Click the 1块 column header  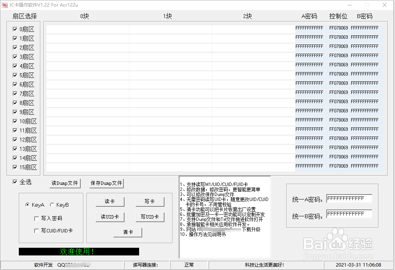(168, 16)
